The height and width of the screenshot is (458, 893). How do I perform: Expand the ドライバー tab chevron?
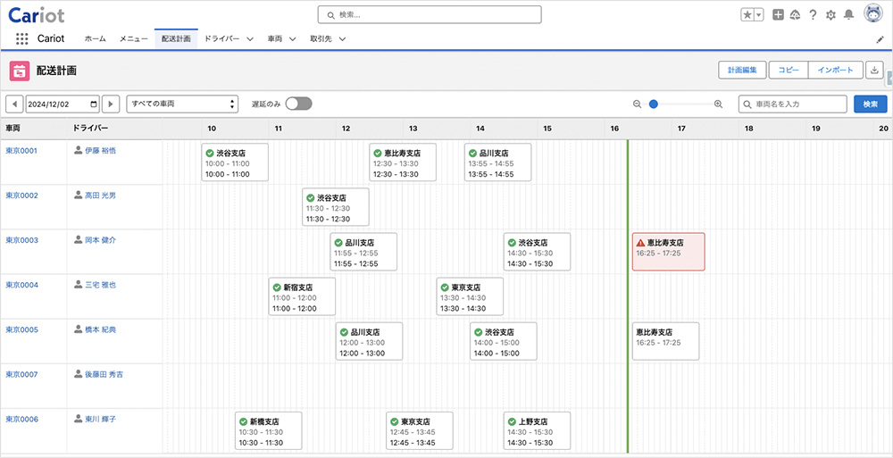(x=250, y=39)
